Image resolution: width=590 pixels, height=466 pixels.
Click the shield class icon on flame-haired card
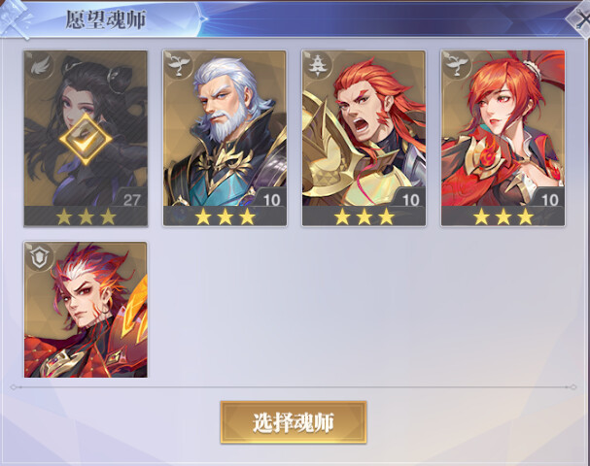coord(40,257)
